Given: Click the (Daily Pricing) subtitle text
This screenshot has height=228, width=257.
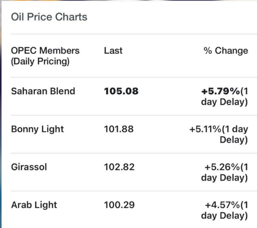Looking at the screenshot, I should pyautogui.click(x=40, y=62).
